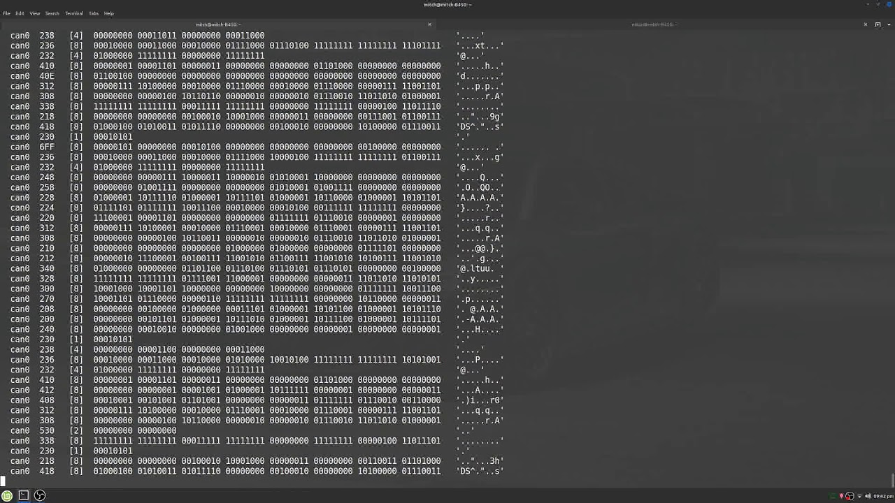The image size is (895, 503).
Task: Open the tab list dropdown arrow
Action: [889, 24]
